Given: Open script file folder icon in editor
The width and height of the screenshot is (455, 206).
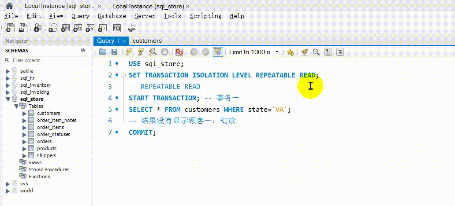Looking at the screenshot, I should point(103,52).
